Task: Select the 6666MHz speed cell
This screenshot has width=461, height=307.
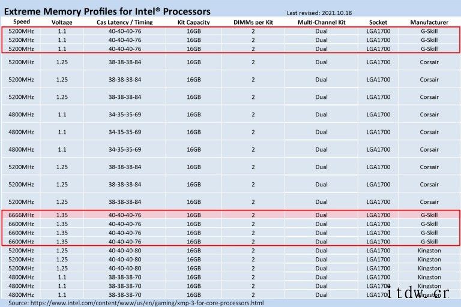Action: pyautogui.click(x=21, y=215)
